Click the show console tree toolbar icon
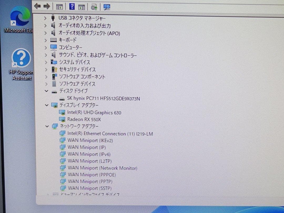The image size is (284, 213). pos(59,6)
